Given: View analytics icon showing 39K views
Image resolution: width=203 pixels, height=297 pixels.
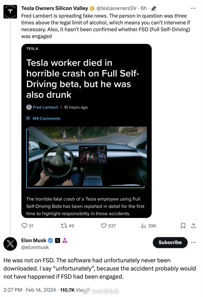Looking at the screenshot, I should coord(143,225).
